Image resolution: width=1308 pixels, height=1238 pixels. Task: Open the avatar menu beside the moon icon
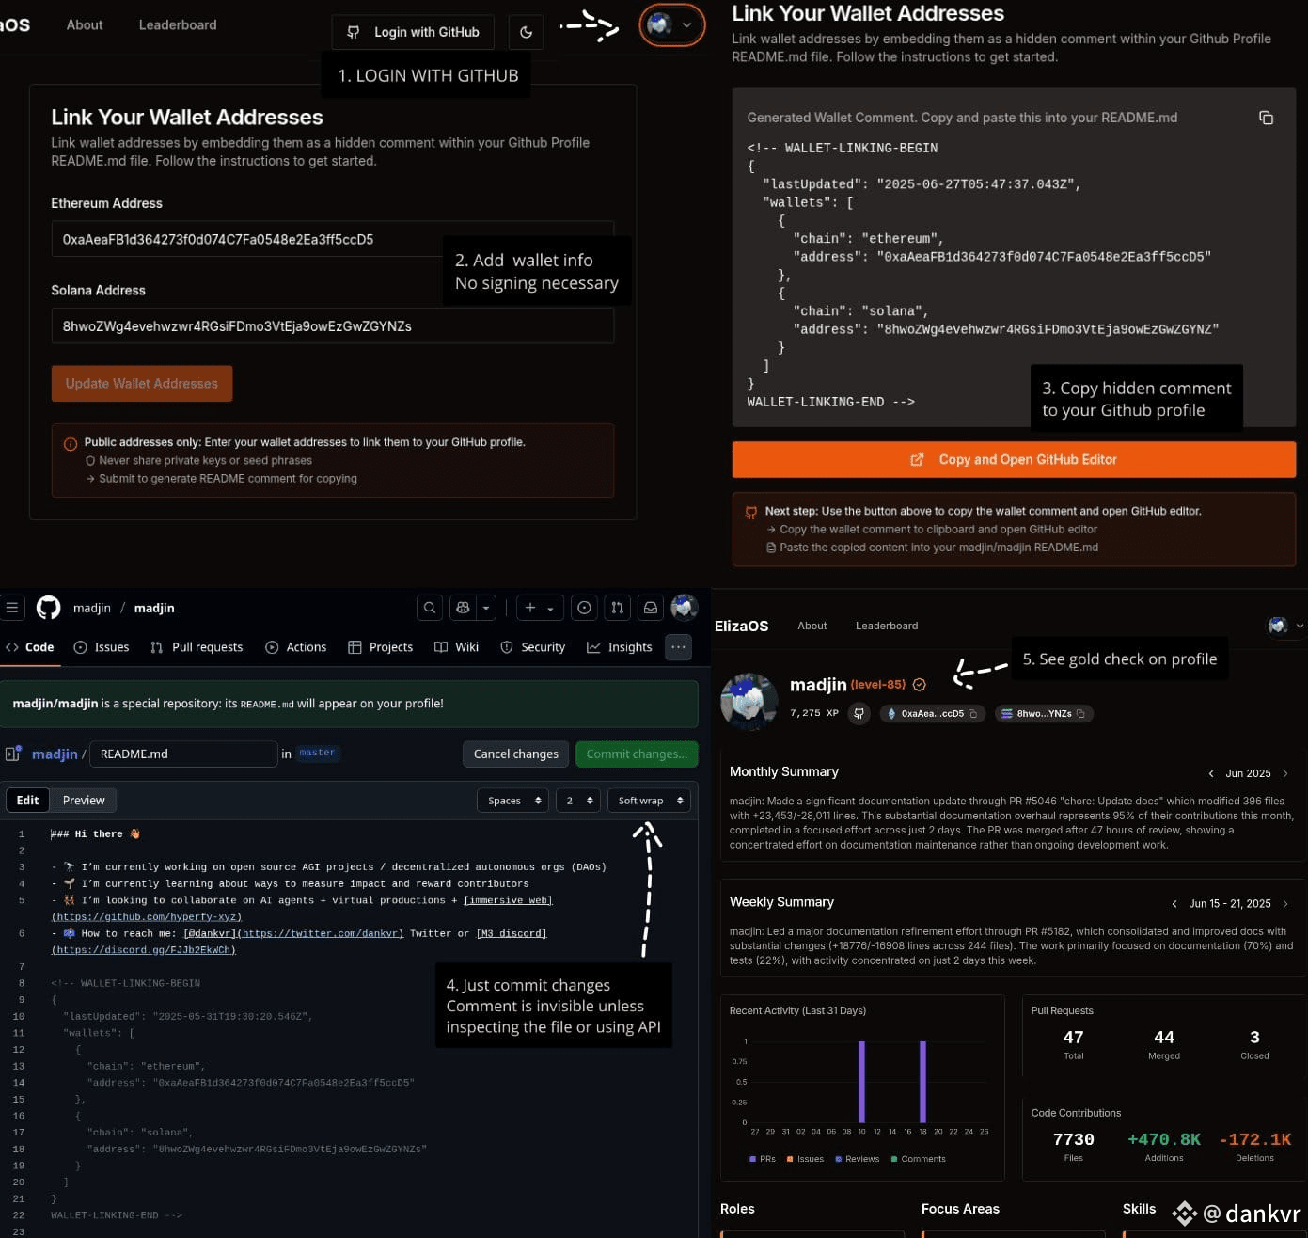671,25
